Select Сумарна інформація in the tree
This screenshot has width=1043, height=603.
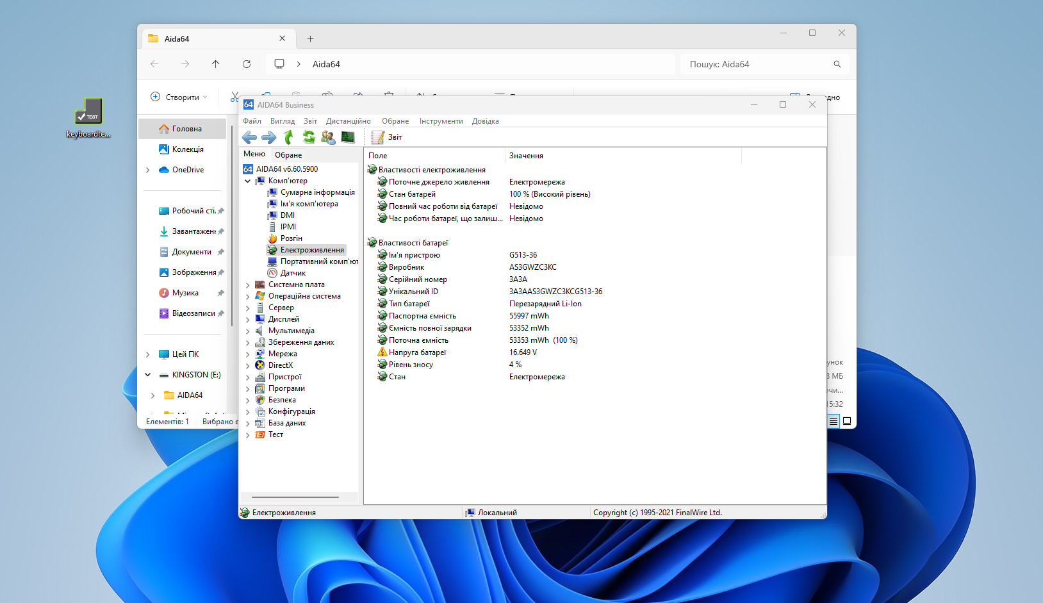click(317, 192)
